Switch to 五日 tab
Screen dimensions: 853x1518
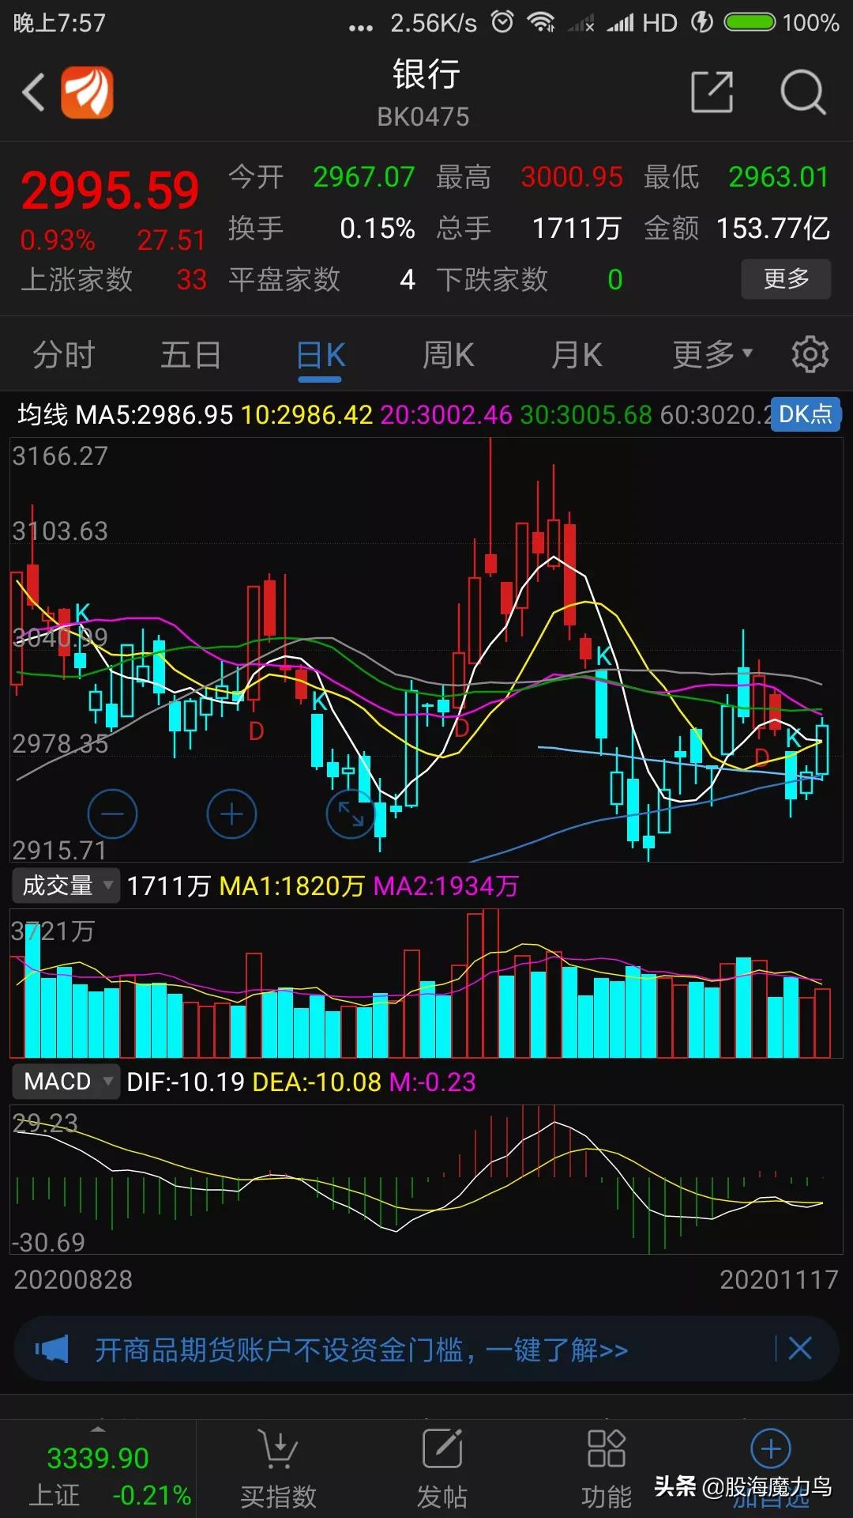191,355
